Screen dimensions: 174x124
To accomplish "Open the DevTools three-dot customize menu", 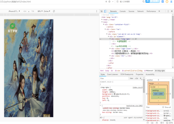I will [168, 11].
